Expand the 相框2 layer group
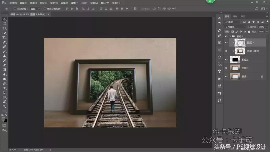The height and width of the screenshot is (152, 270). coord(230,36)
